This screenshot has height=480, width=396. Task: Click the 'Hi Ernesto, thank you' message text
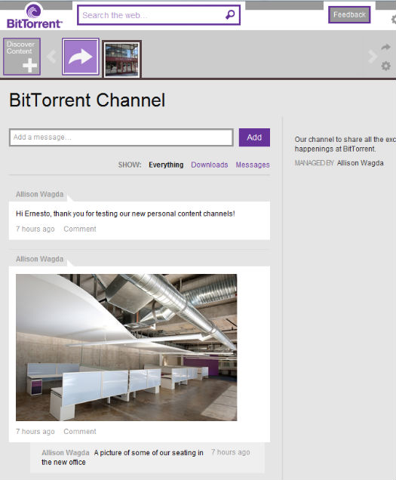[x=125, y=214]
